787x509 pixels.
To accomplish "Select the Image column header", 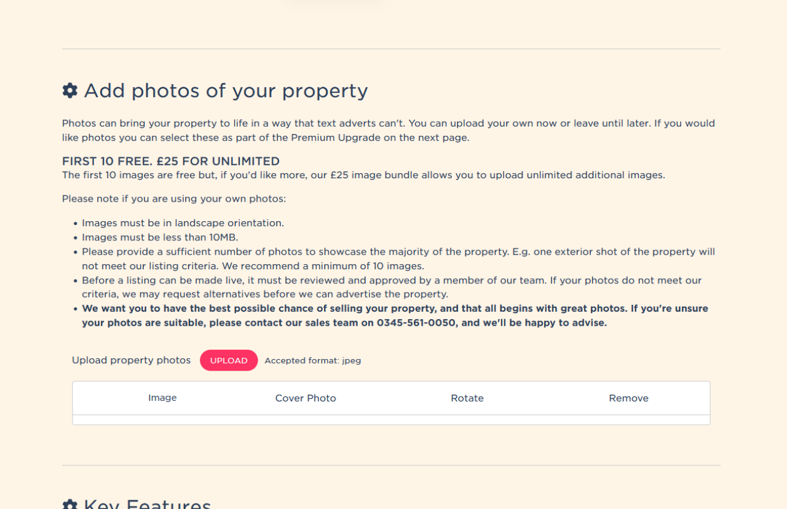I will (x=162, y=398).
